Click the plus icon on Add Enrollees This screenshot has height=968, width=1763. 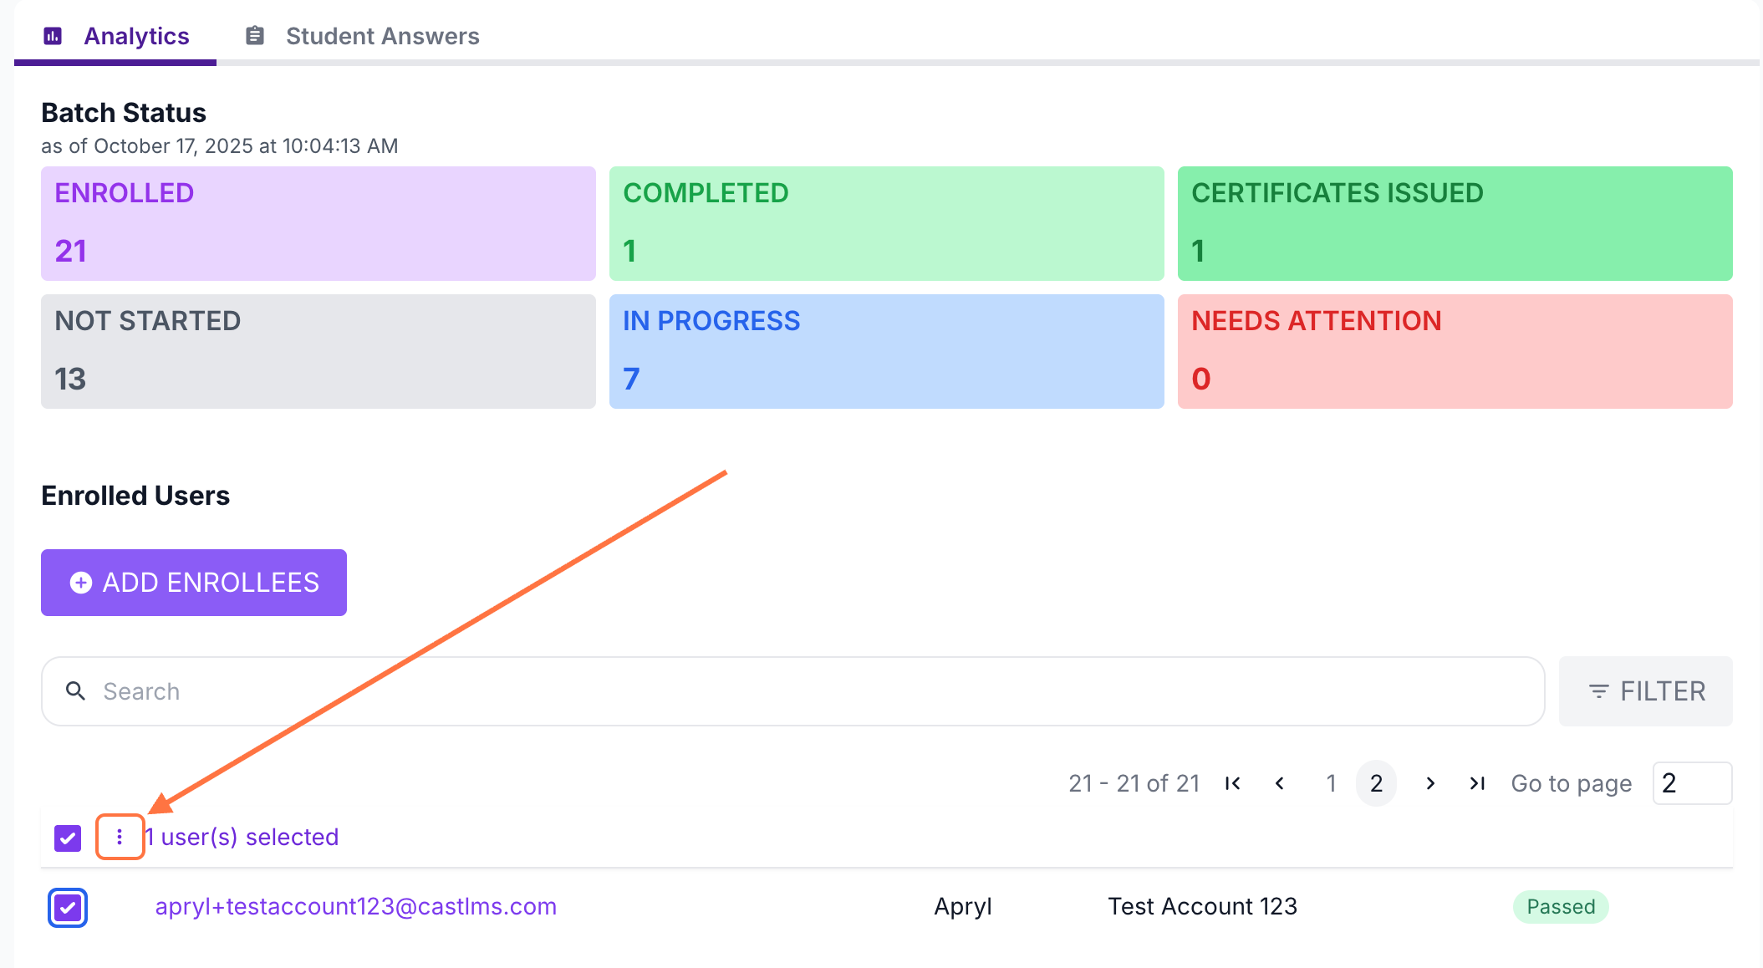tap(81, 583)
